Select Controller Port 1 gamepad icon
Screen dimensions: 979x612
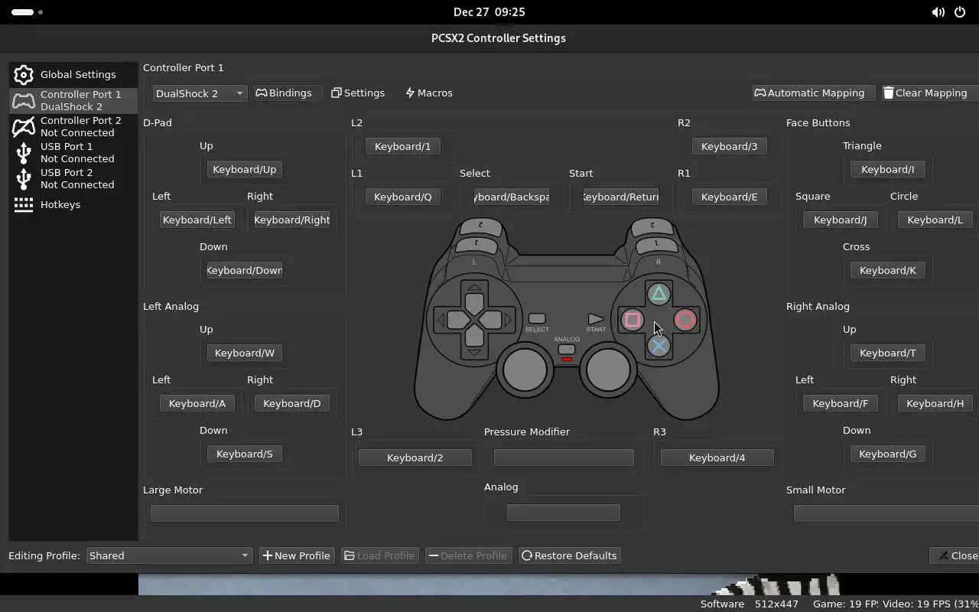click(x=24, y=100)
